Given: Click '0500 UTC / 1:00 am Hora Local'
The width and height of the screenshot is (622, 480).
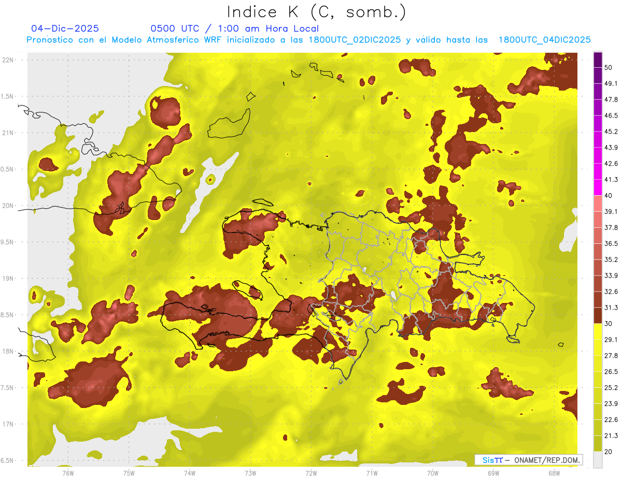Looking at the screenshot, I should 234,28.
